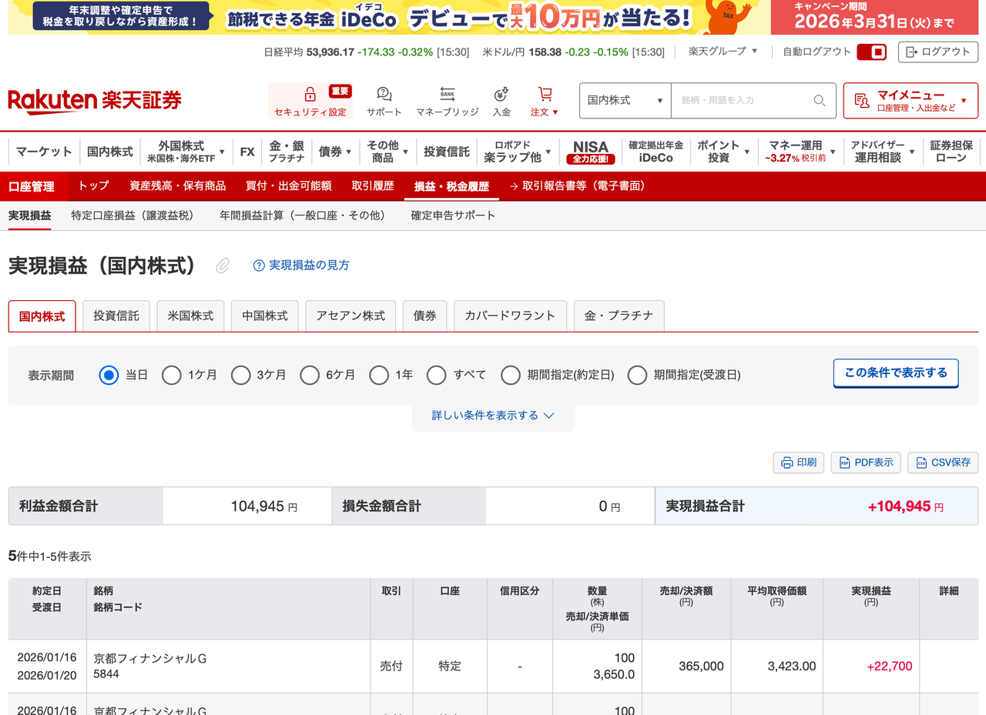The height and width of the screenshot is (715, 986).
Task: Open the 楽天グループ dropdown
Action: click(722, 52)
